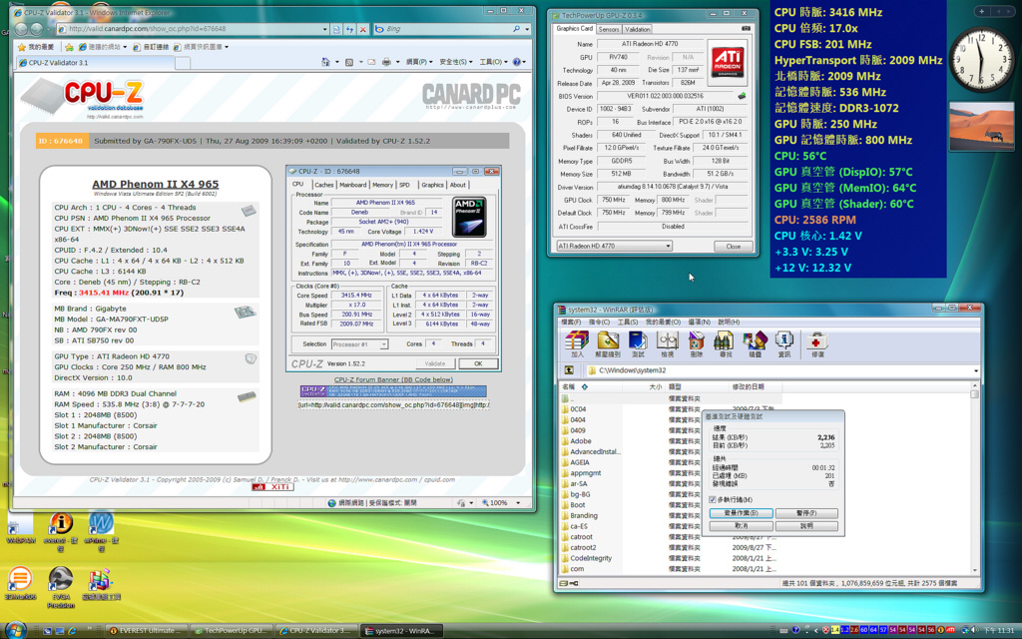The height and width of the screenshot is (639, 1022).
Task: Click the CPU-Z Forum Banner link
Action: tap(393, 379)
